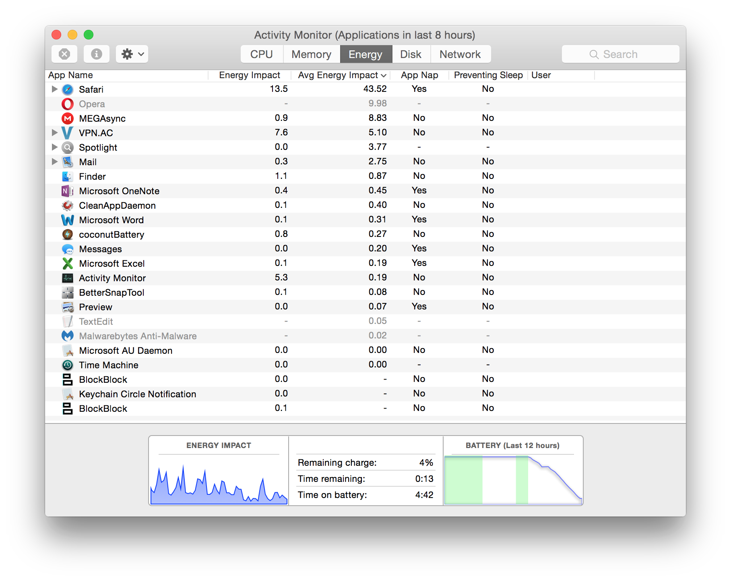Click the VPN.AC app icon
Screen dimensions: 731x581
coord(68,133)
